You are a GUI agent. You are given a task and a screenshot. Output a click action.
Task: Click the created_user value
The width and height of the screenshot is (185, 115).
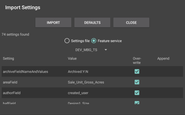pyautogui.click(x=78, y=93)
